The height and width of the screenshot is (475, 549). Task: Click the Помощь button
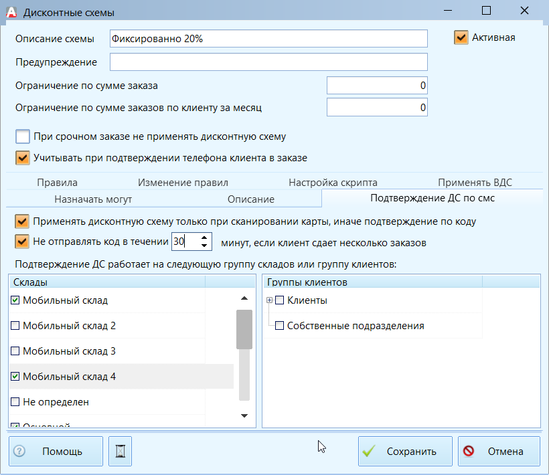coord(56,451)
